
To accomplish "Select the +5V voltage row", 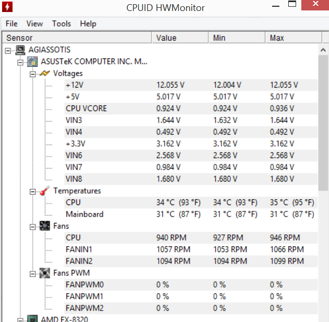I will click(x=191, y=97).
